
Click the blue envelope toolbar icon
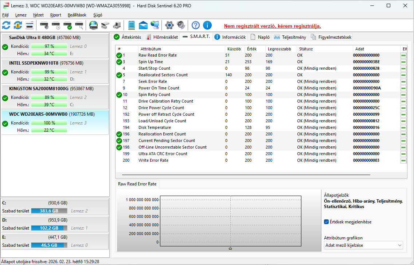point(143,26)
